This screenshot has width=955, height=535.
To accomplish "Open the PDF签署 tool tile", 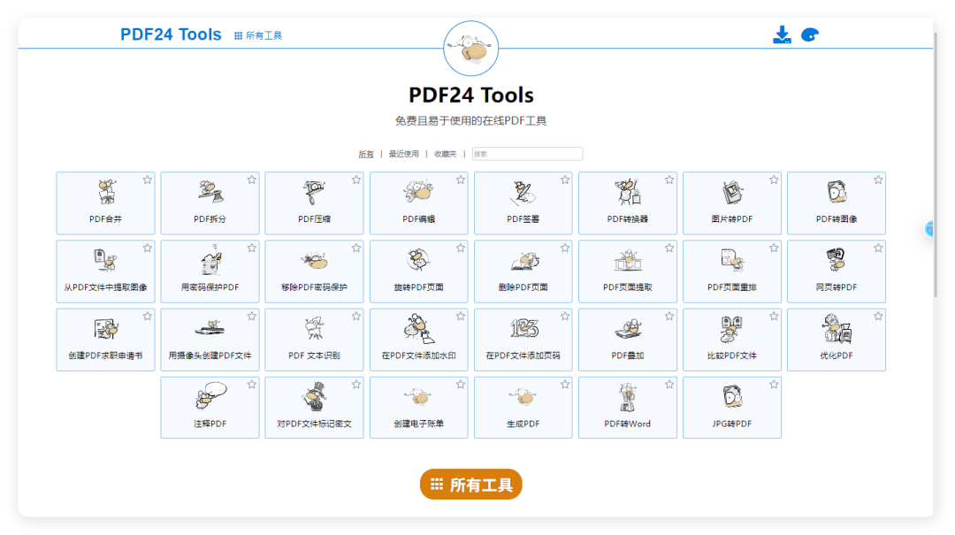I will point(523,203).
